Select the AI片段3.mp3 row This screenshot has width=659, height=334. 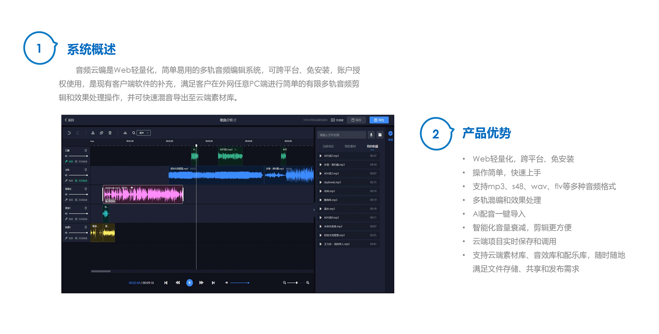tap(348, 173)
